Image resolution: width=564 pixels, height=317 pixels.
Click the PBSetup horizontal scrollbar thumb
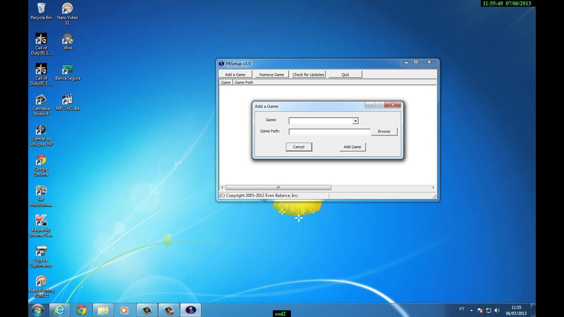click(x=278, y=188)
